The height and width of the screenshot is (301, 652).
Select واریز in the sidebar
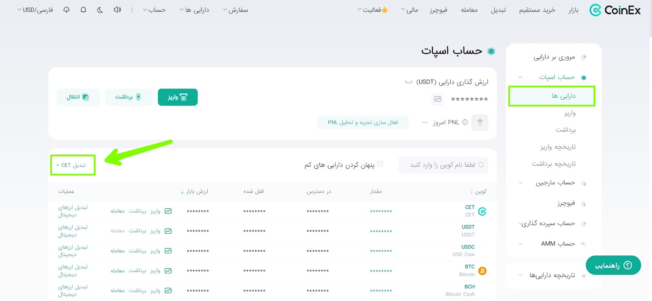point(570,113)
